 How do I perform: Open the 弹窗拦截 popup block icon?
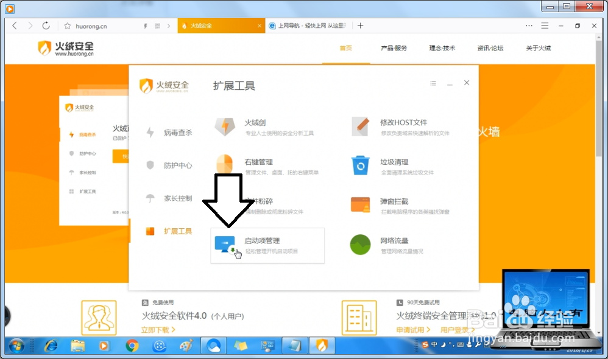(360, 205)
